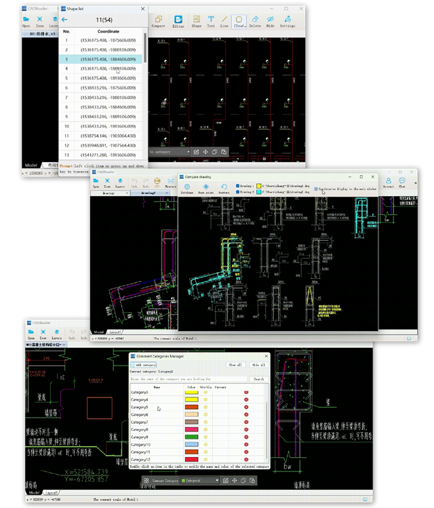Toggle visibility eye for Category10

coord(205,444)
